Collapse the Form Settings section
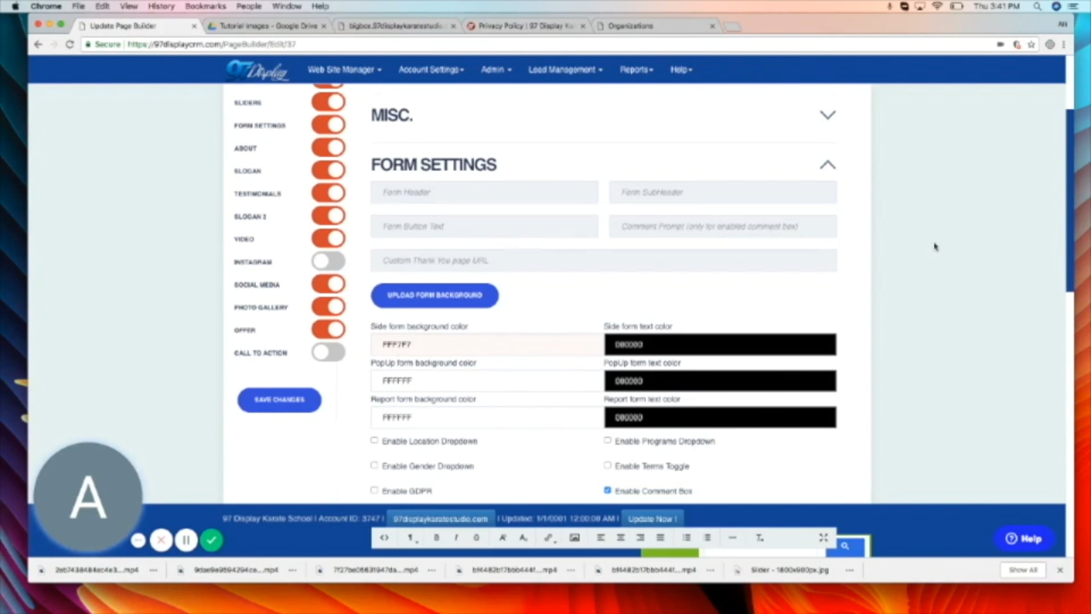Viewport: 1091px width, 614px height. 827,165
